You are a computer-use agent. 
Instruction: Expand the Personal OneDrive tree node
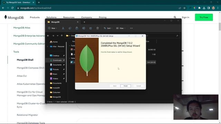[48, 46]
